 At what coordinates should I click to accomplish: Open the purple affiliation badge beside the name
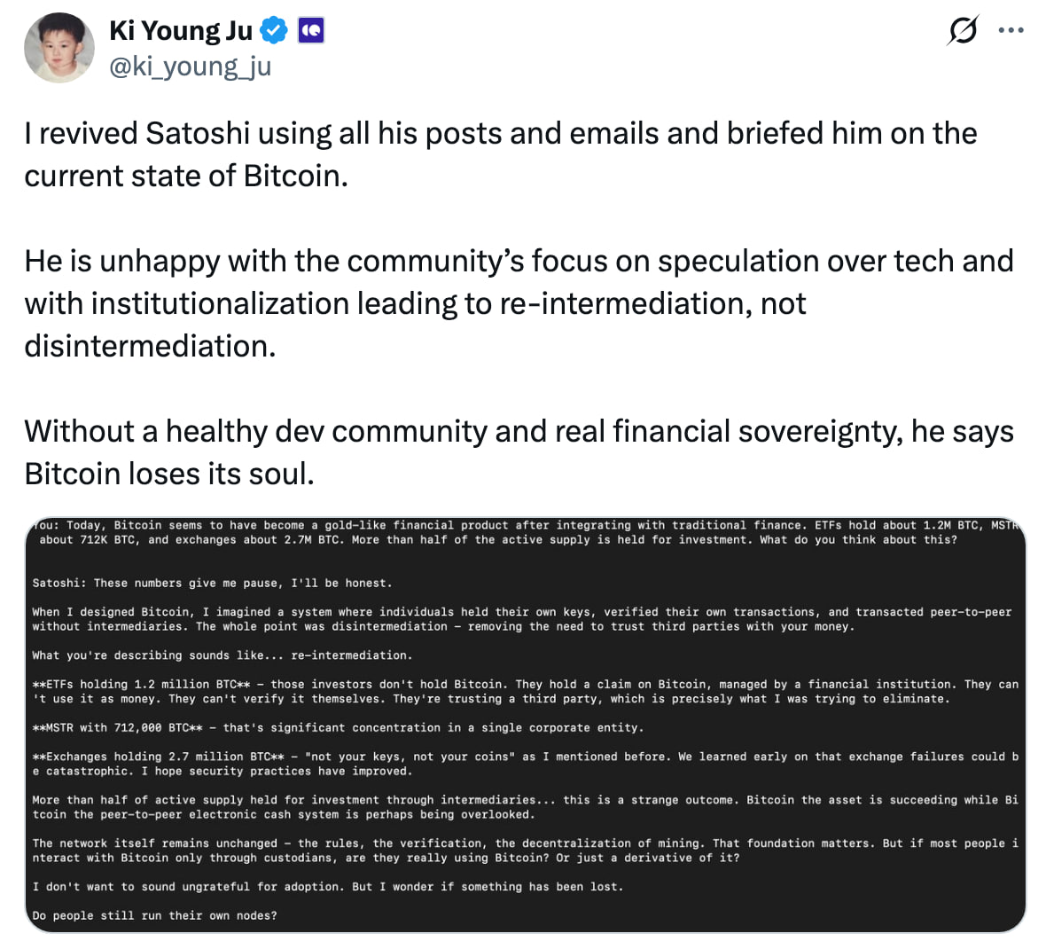[x=310, y=31]
